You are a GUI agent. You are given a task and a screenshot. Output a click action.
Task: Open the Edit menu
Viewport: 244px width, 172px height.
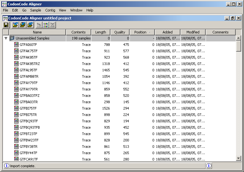15,10
